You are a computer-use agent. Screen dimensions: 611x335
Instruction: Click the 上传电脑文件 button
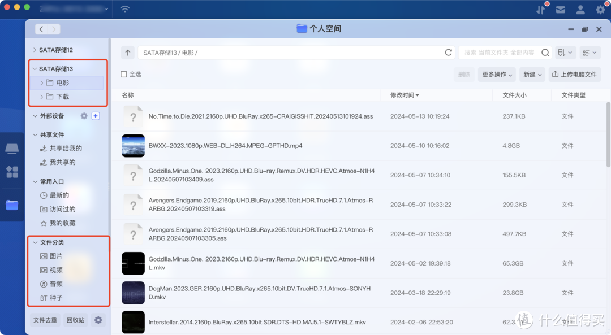point(575,75)
